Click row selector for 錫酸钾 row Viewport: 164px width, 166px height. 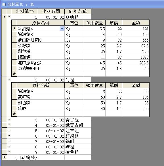[14, 57]
